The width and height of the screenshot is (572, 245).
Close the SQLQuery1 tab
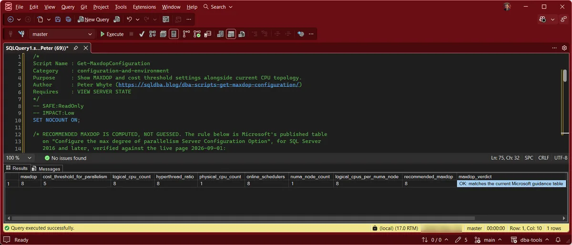(x=86, y=48)
